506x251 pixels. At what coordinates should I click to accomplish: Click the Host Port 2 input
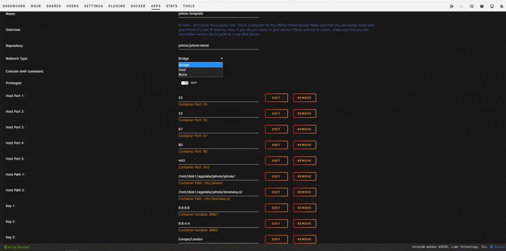(218, 114)
